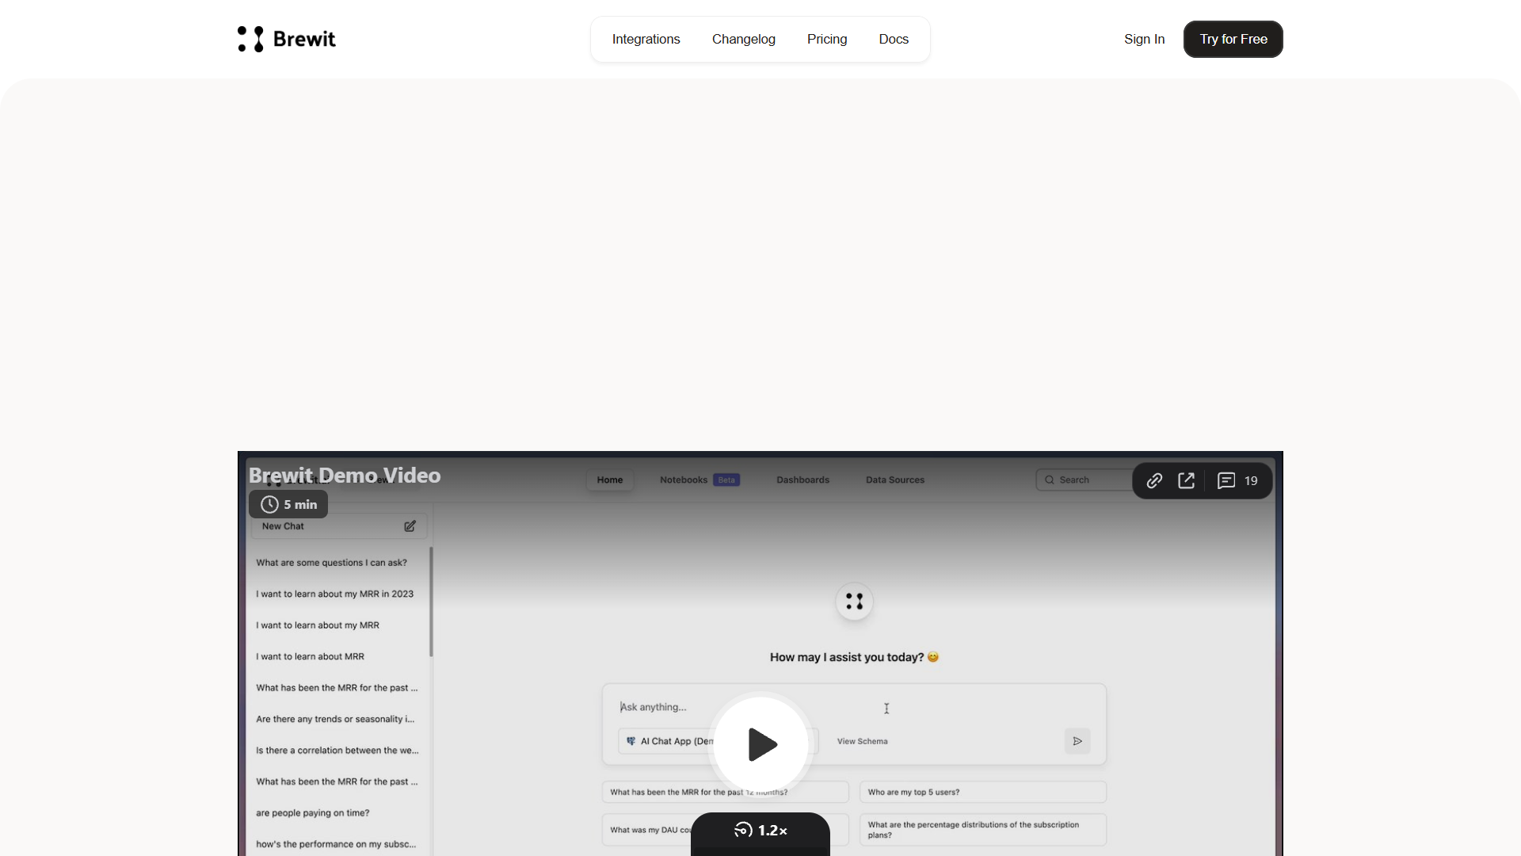Send the message with the arrow icon
Viewport: 1521px width, 856px height.
pos(1077,741)
